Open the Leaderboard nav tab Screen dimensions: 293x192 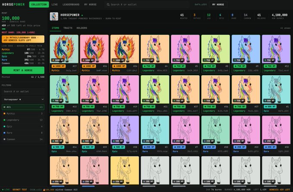71,4
